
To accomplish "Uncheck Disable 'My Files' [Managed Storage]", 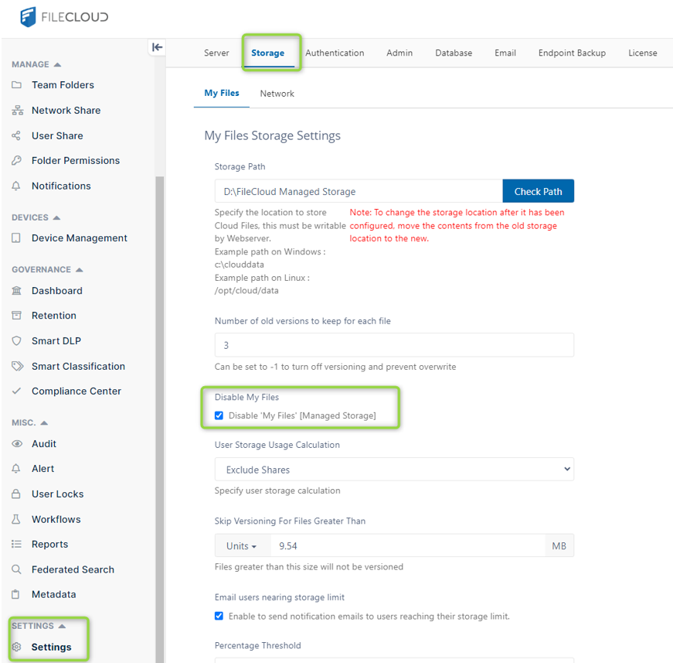I will 219,415.
